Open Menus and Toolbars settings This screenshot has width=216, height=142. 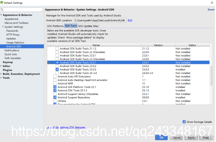coord(16,23)
